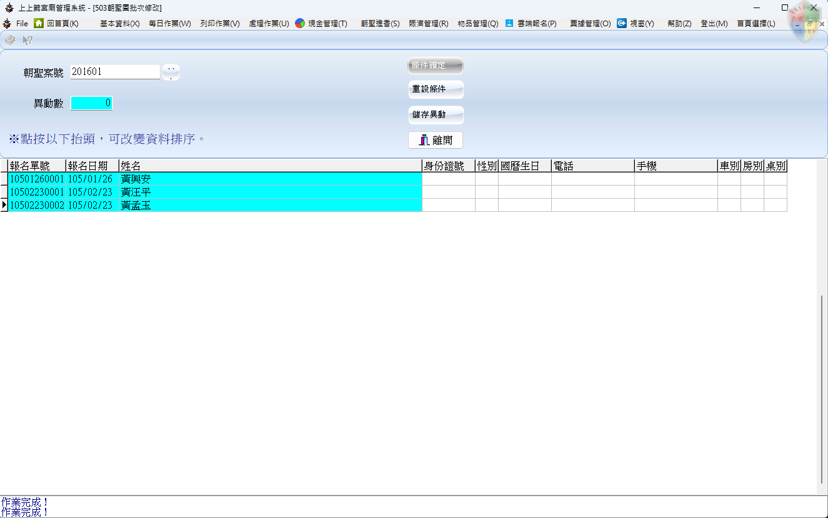Click the blue person icon for 雲端報名
This screenshot has height=518, width=828.
tap(509, 23)
